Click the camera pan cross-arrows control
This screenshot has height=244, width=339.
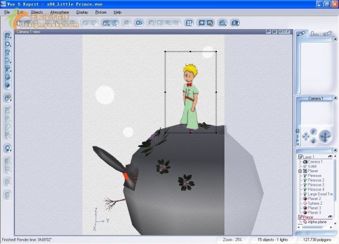pyautogui.click(x=306, y=136)
